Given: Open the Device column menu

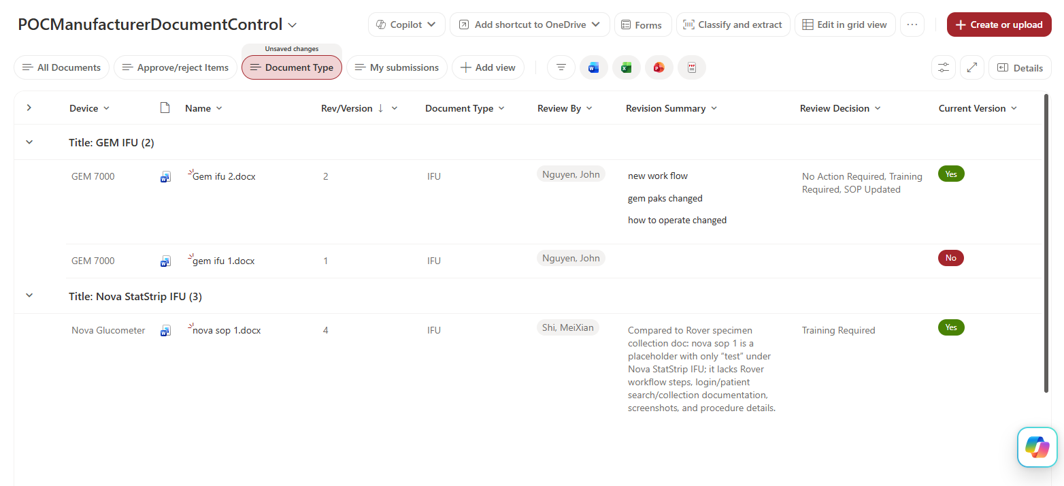Looking at the screenshot, I should coord(106,108).
